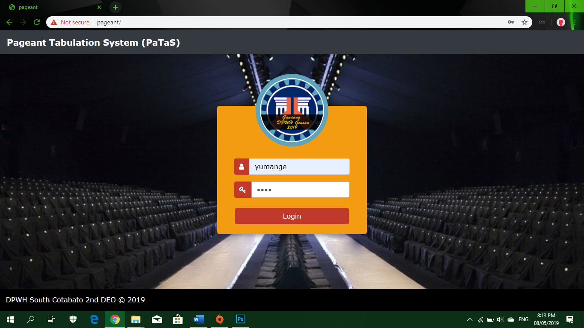This screenshot has width=584, height=328.
Task: Bookmark this page with the star
Action: pos(525,22)
